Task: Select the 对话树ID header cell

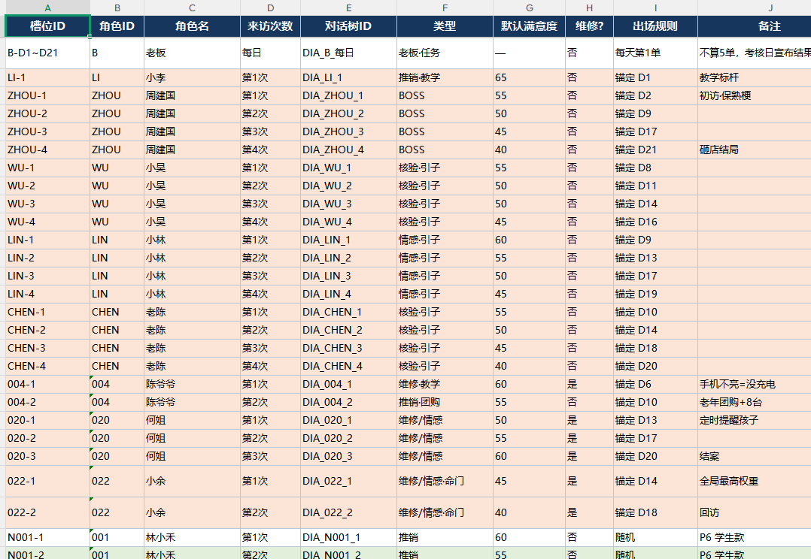Action: coord(348,26)
